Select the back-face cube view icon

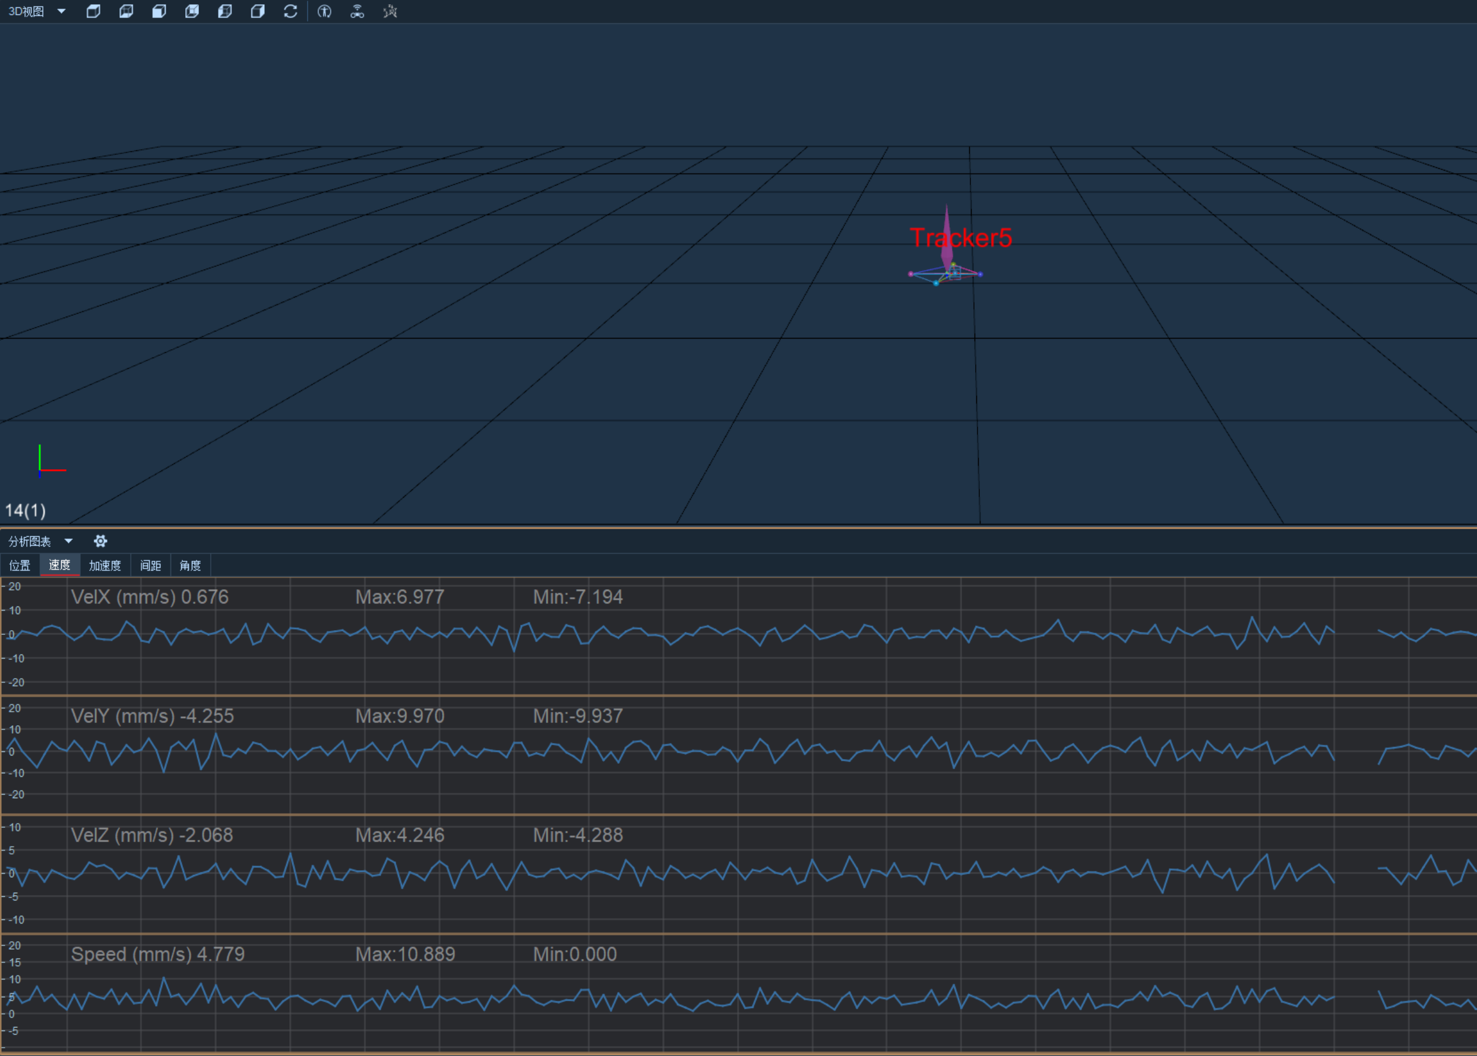pyautogui.click(x=192, y=11)
